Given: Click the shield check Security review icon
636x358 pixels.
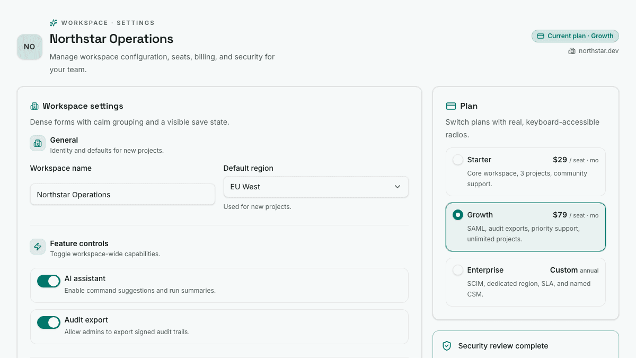Looking at the screenshot, I should pos(447,346).
